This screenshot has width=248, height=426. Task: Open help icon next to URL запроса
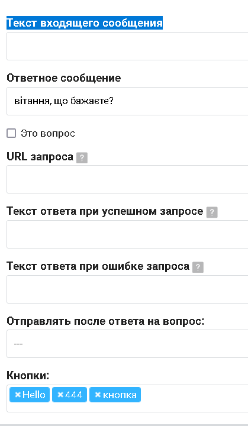82,157
